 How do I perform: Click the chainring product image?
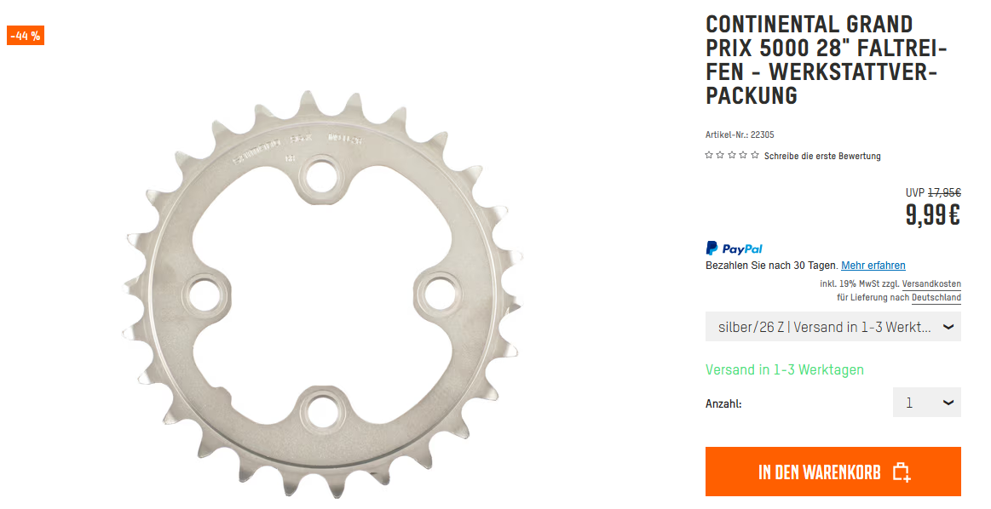322,294
